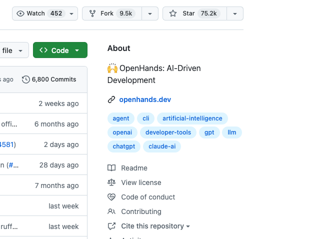Open the green Code dropdown caret
The image size is (313, 239).
(77, 50)
